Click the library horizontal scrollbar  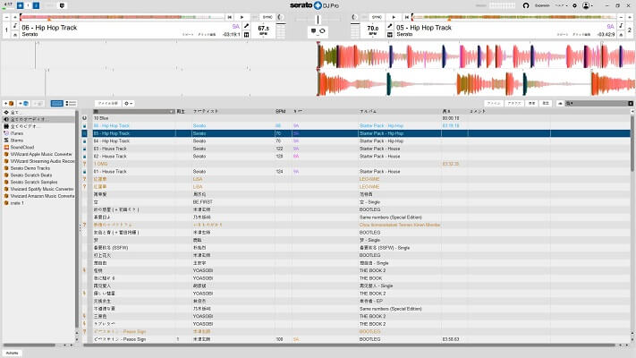point(349,345)
